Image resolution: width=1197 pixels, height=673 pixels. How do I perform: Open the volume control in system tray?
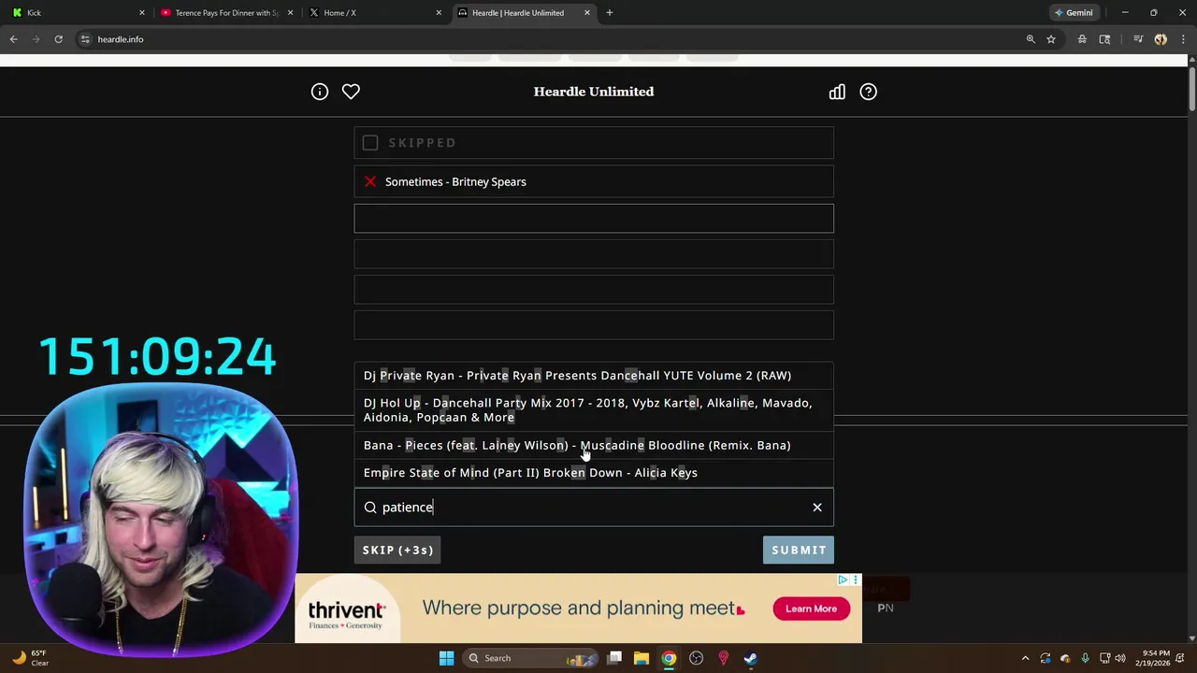[1120, 658]
